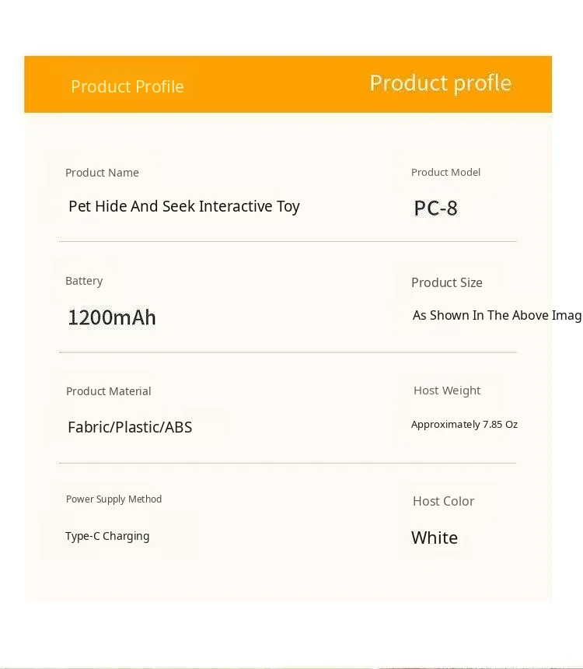Screen dimensions: 583x669
Task: Select the "Product Model" label
Action: point(445,172)
